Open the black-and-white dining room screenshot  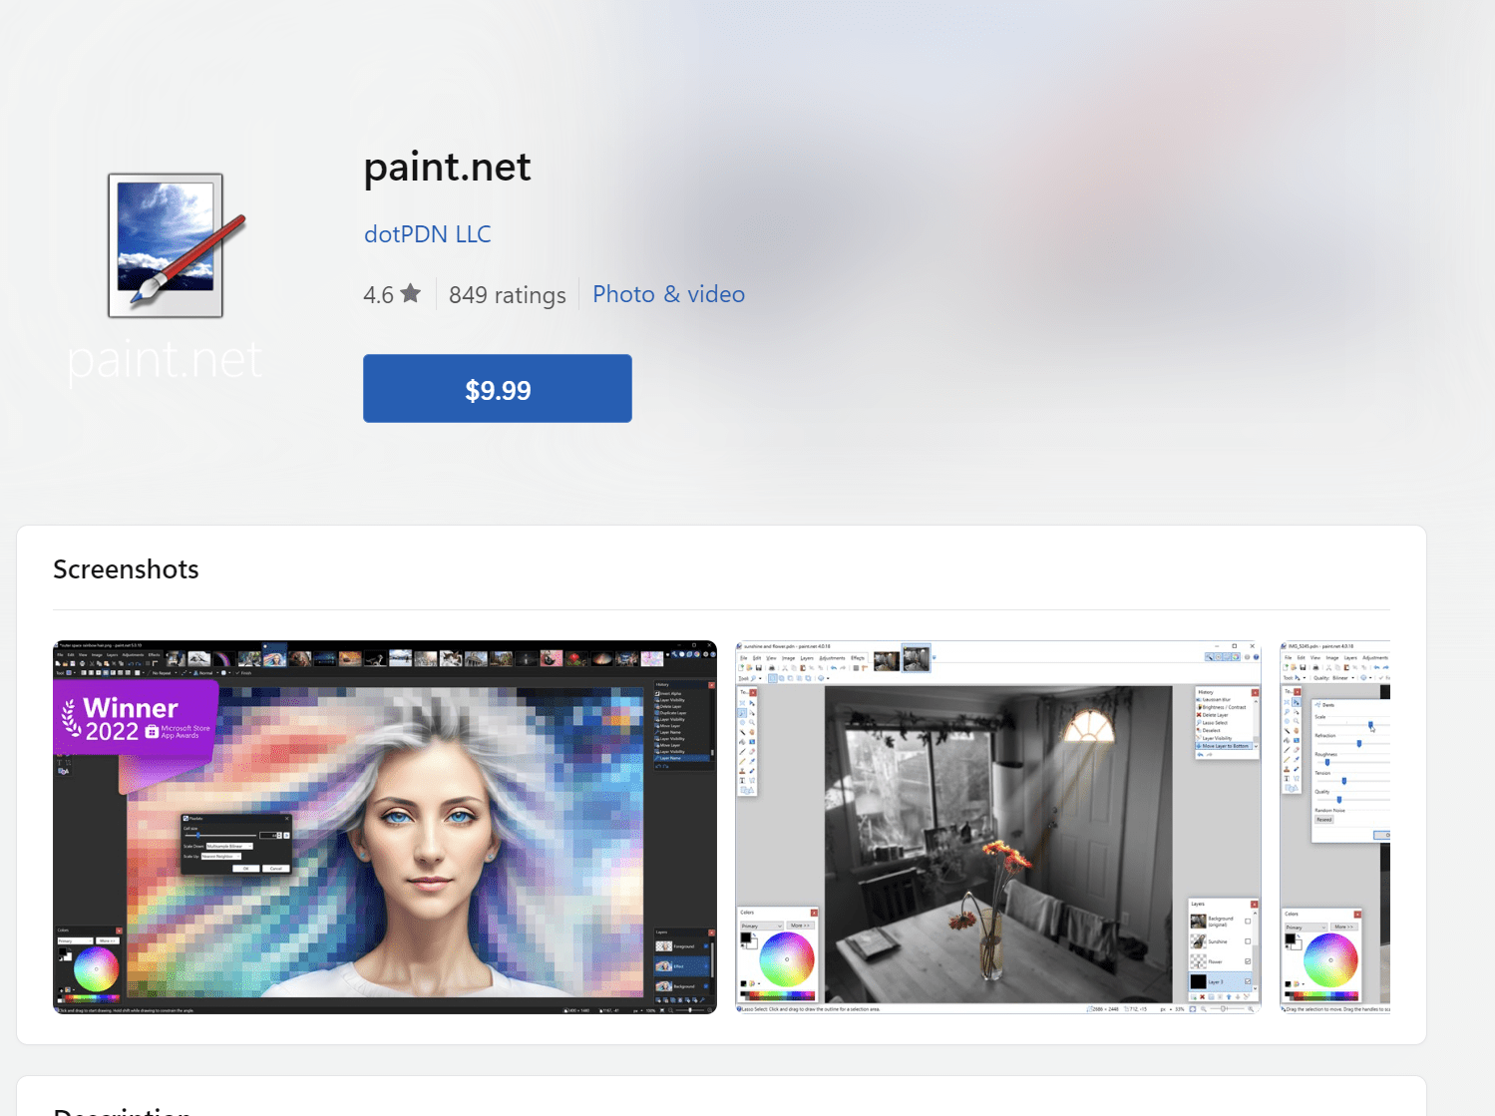click(x=998, y=827)
